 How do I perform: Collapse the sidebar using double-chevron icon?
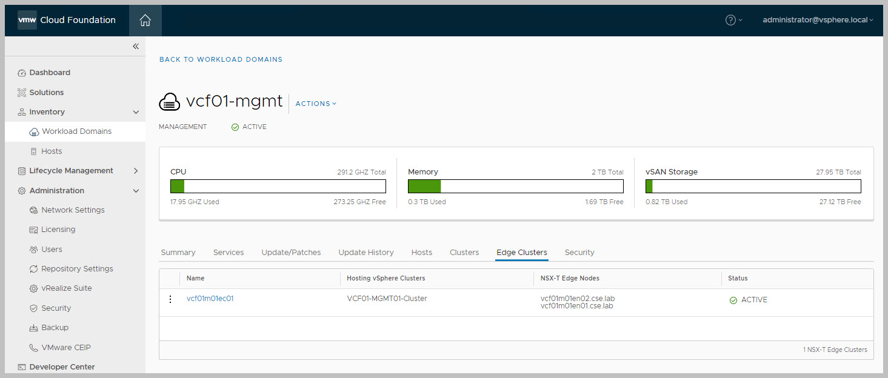(x=136, y=47)
